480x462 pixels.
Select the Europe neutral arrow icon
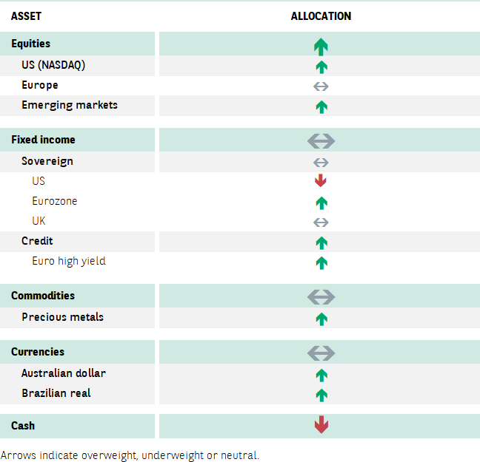[x=321, y=86]
